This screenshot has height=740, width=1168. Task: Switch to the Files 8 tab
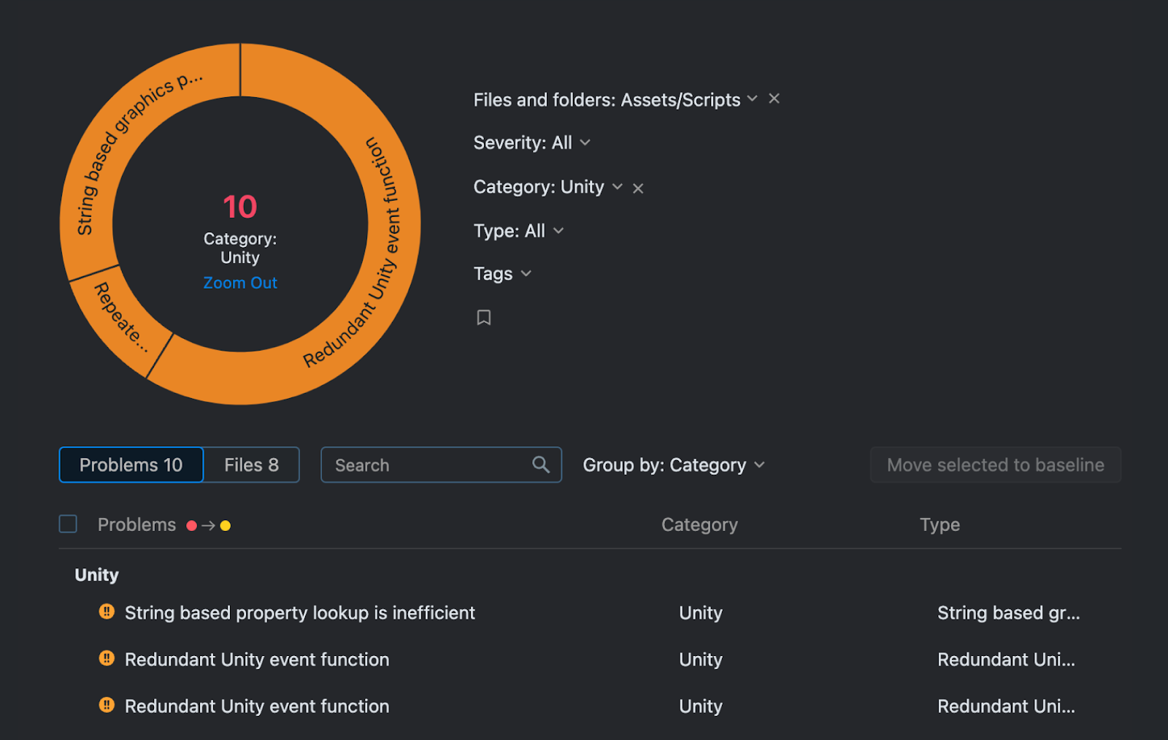251,465
